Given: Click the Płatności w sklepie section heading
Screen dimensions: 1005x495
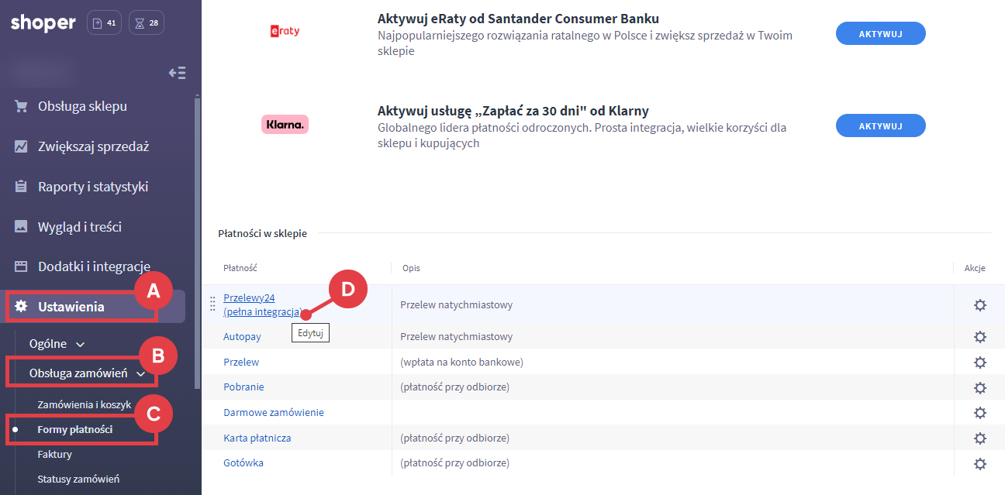Looking at the screenshot, I should tap(261, 233).
